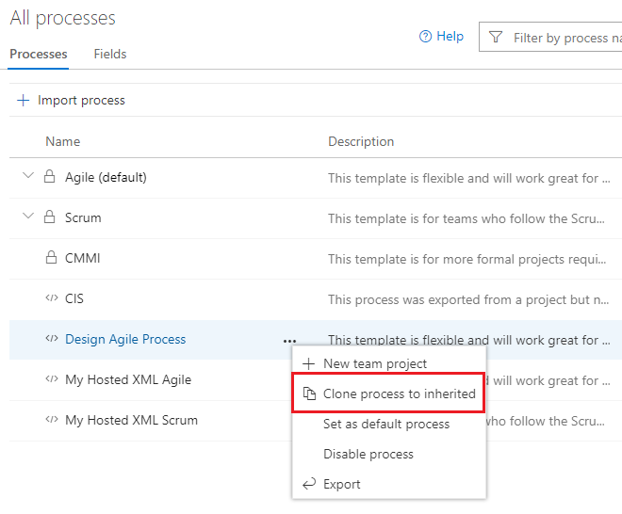This screenshot has width=622, height=514.
Task: Expand the Agile (default) process row
Action: pos(28,175)
